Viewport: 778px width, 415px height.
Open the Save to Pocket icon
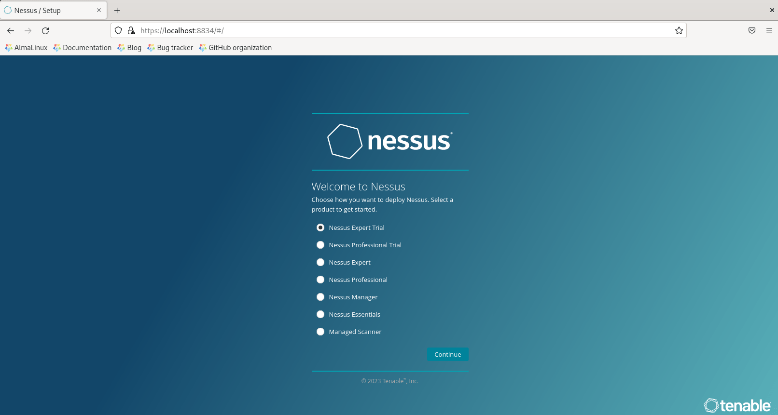click(x=752, y=31)
